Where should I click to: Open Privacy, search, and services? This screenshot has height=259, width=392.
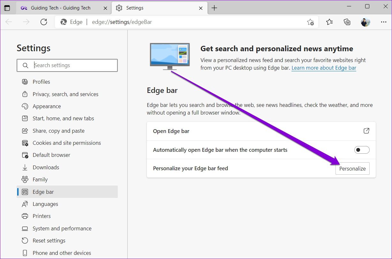point(67,94)
